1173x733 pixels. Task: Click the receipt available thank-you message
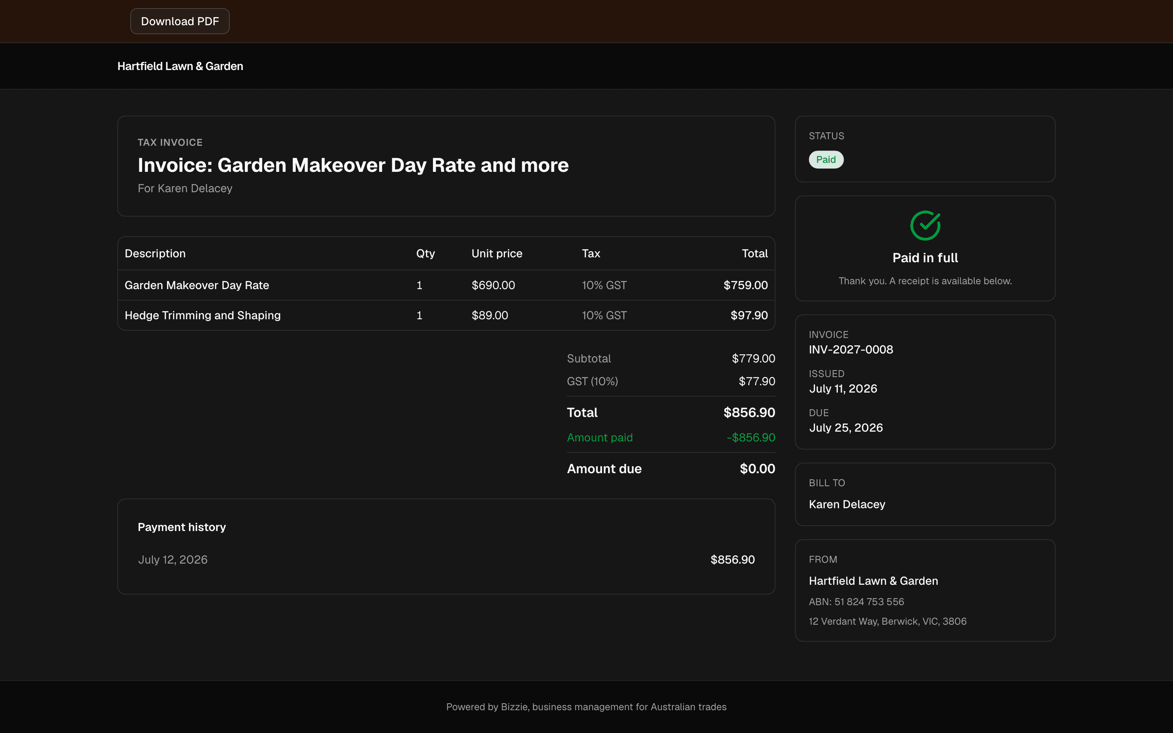point(925,281)
